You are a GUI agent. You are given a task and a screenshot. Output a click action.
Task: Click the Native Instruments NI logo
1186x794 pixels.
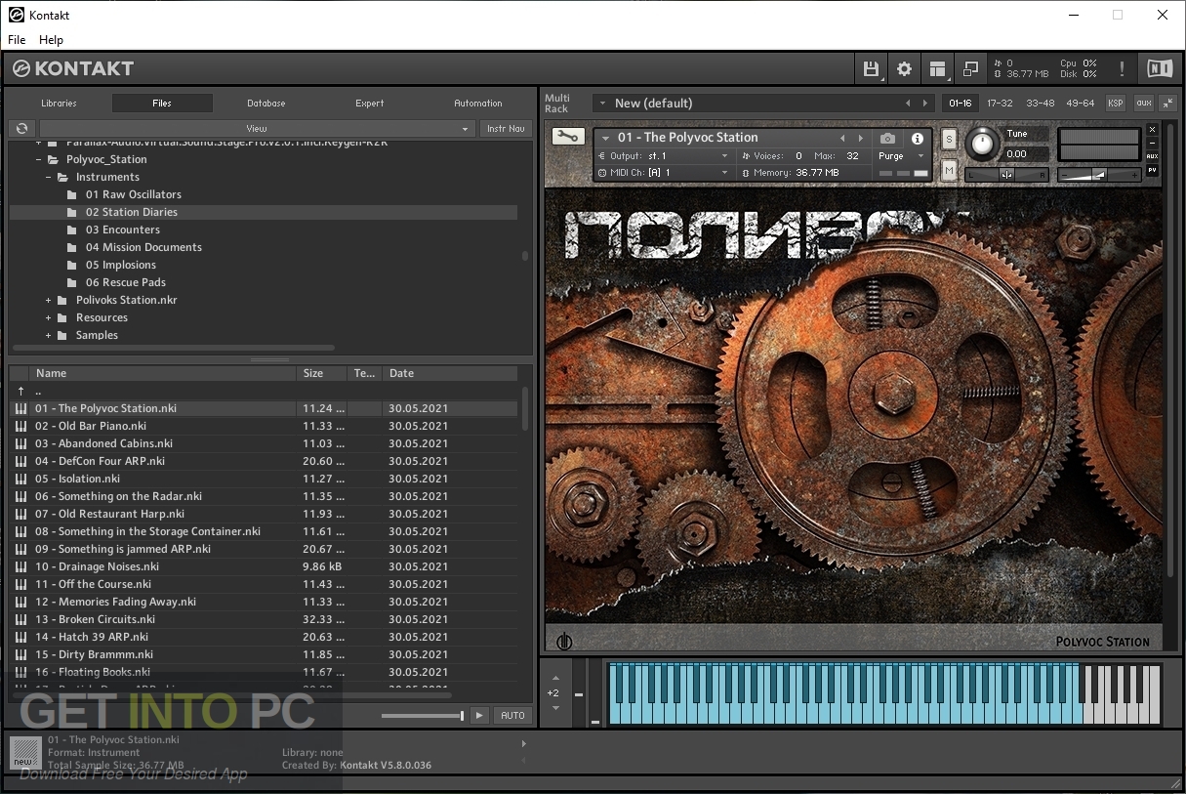point(1160,68)
